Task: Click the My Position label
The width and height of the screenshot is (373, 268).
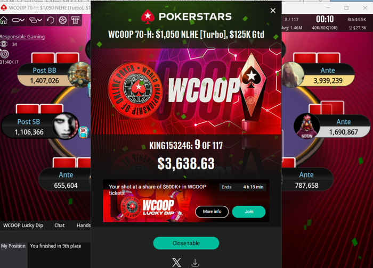Action: point(13,246)
